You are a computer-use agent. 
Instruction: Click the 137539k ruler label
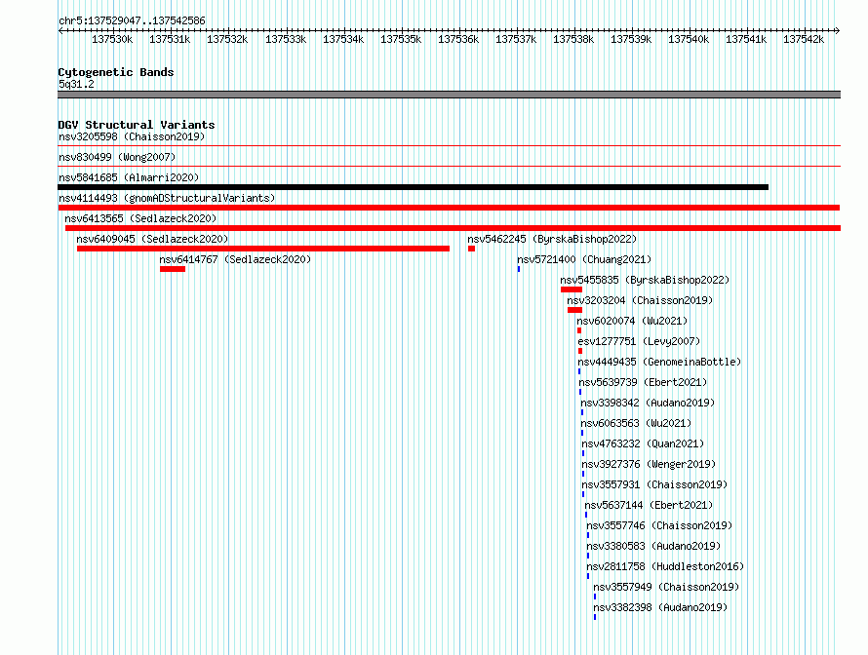(x=631, y=39)
